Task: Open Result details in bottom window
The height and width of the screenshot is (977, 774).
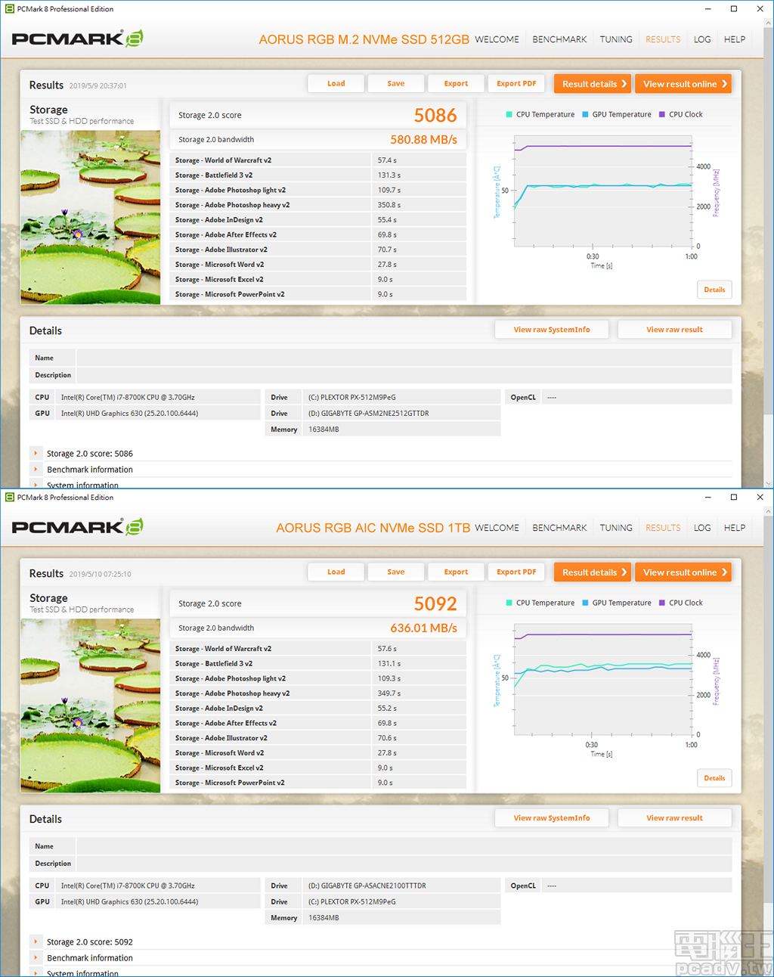Action: pyautogui.click(x=593, y=572)
